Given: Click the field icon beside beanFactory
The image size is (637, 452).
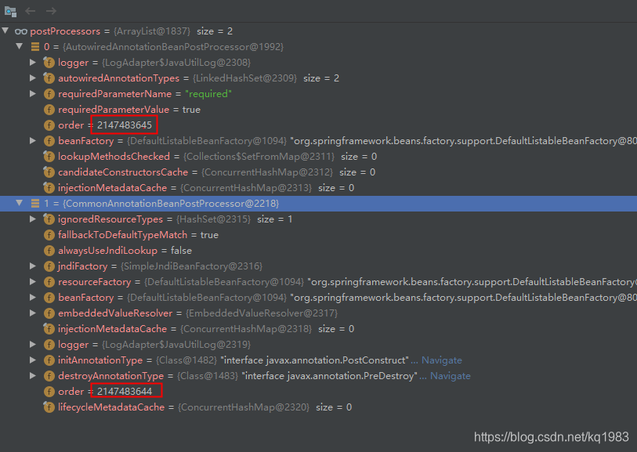Looking at the screenshot, I should [x=49, y=140].
